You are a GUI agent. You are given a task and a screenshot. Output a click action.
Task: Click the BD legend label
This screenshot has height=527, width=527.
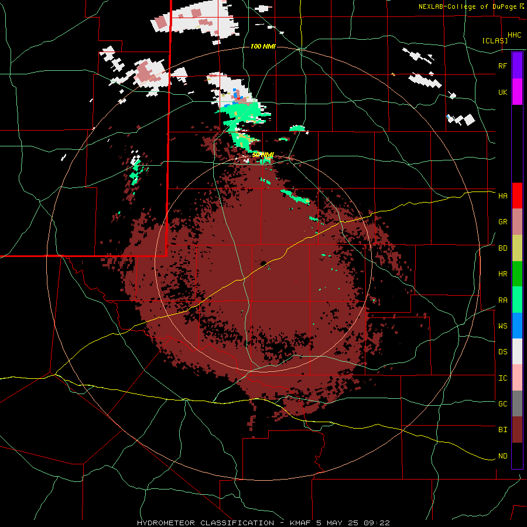tap(502, 248)
